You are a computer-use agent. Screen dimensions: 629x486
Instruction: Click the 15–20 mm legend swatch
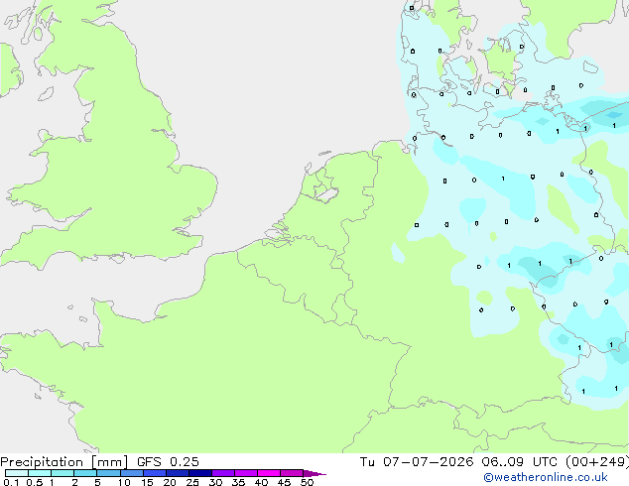154,473
